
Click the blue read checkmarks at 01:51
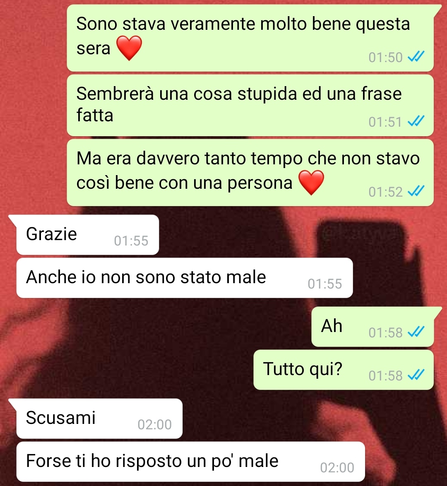point(416,122)
